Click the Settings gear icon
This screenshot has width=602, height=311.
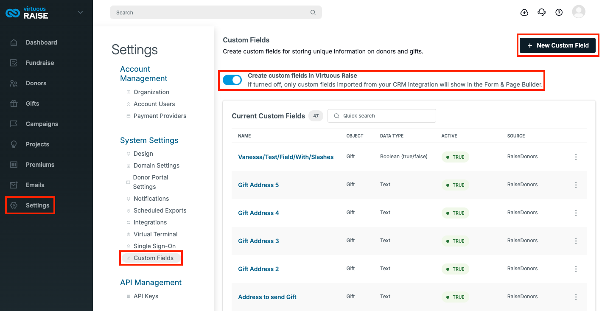tap(14, 205)
